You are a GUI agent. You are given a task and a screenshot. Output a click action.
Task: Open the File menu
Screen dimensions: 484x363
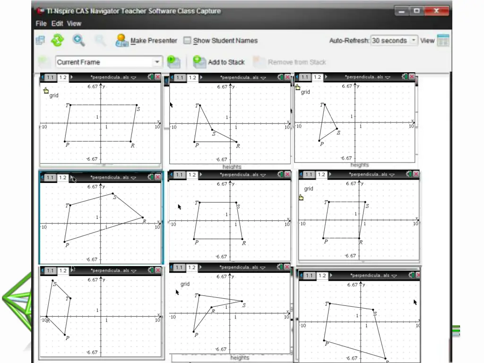[x=41, y=24]
